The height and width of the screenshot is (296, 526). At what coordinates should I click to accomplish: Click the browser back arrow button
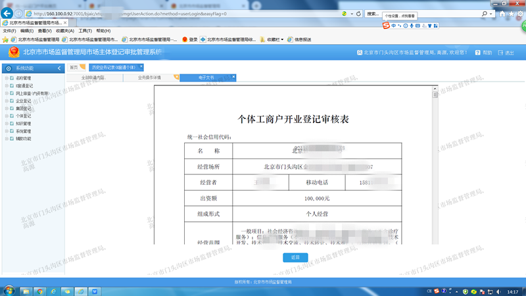tap(8, 13)
